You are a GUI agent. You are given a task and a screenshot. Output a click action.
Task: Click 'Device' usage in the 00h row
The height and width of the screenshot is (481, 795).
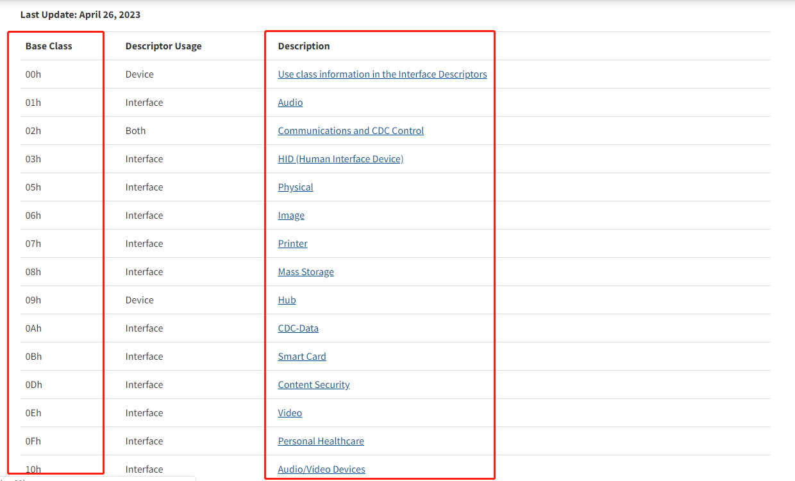140,74
